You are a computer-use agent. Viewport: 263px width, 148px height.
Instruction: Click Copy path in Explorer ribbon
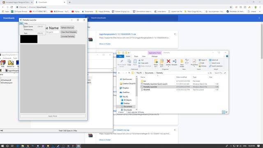[143, 63]
